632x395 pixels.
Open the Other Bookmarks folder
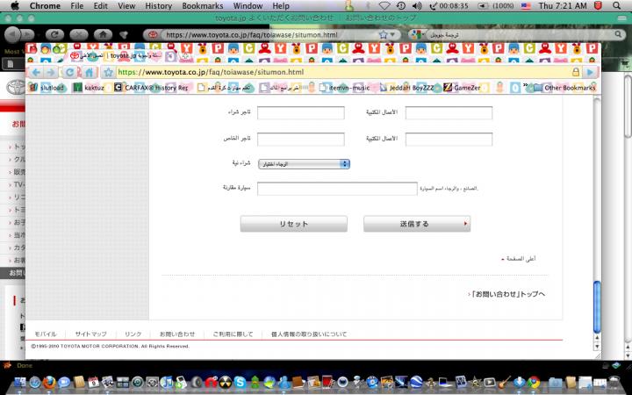point(564,88)
